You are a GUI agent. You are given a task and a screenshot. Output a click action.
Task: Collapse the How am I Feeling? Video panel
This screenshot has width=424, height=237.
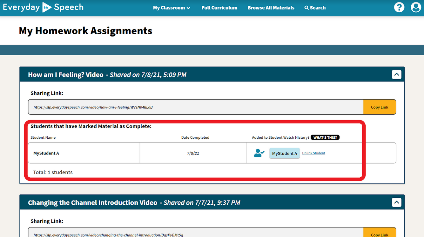[x=397, y=75]
